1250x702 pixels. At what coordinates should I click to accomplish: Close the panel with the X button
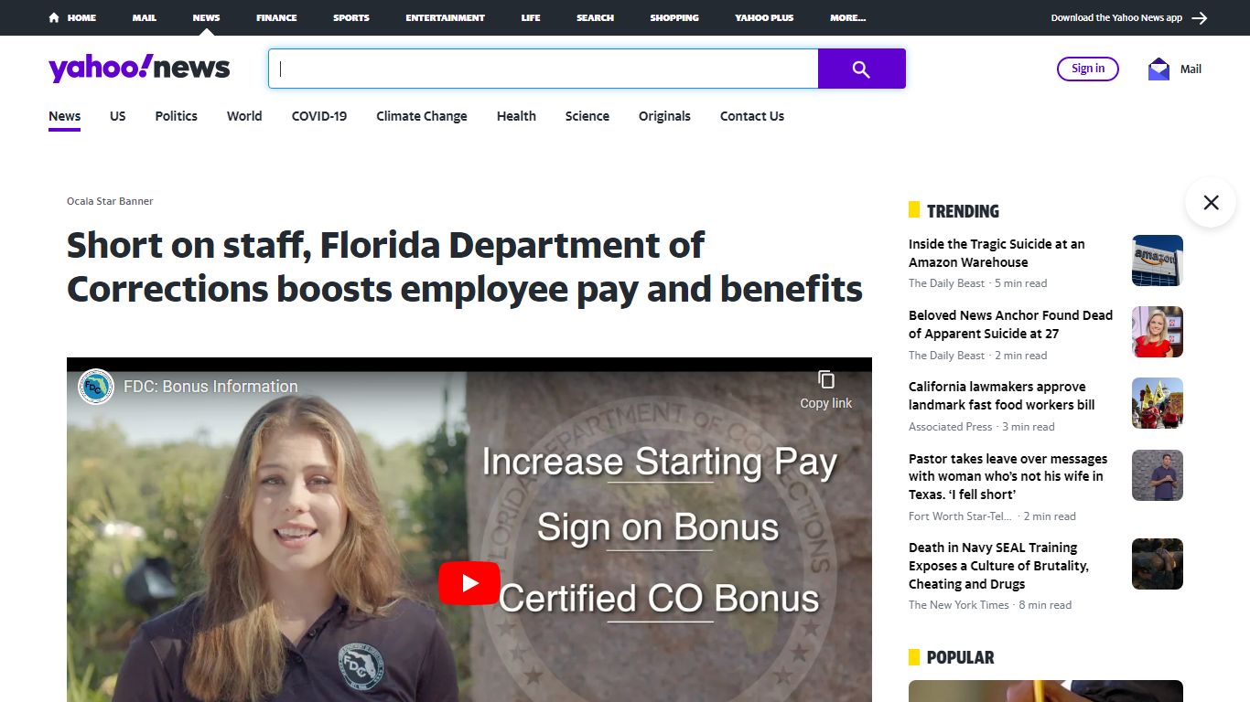[x=1211, y=202]
